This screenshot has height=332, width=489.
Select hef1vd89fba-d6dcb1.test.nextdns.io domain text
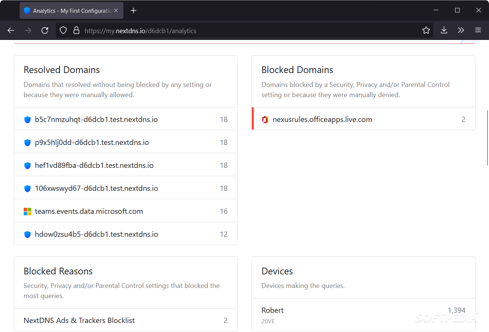pyautogui.click(x=94, y=165)
